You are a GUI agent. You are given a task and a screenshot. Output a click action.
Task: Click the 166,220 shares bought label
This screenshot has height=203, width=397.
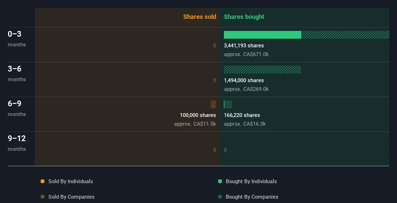pos(242,115)
